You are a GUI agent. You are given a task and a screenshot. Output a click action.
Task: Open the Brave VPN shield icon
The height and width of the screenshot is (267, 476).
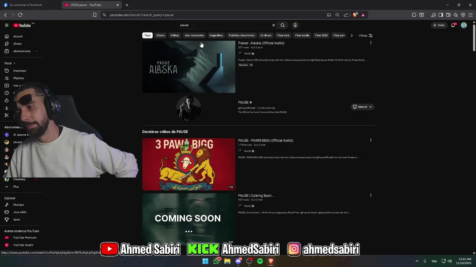click(x=463, y=15)
